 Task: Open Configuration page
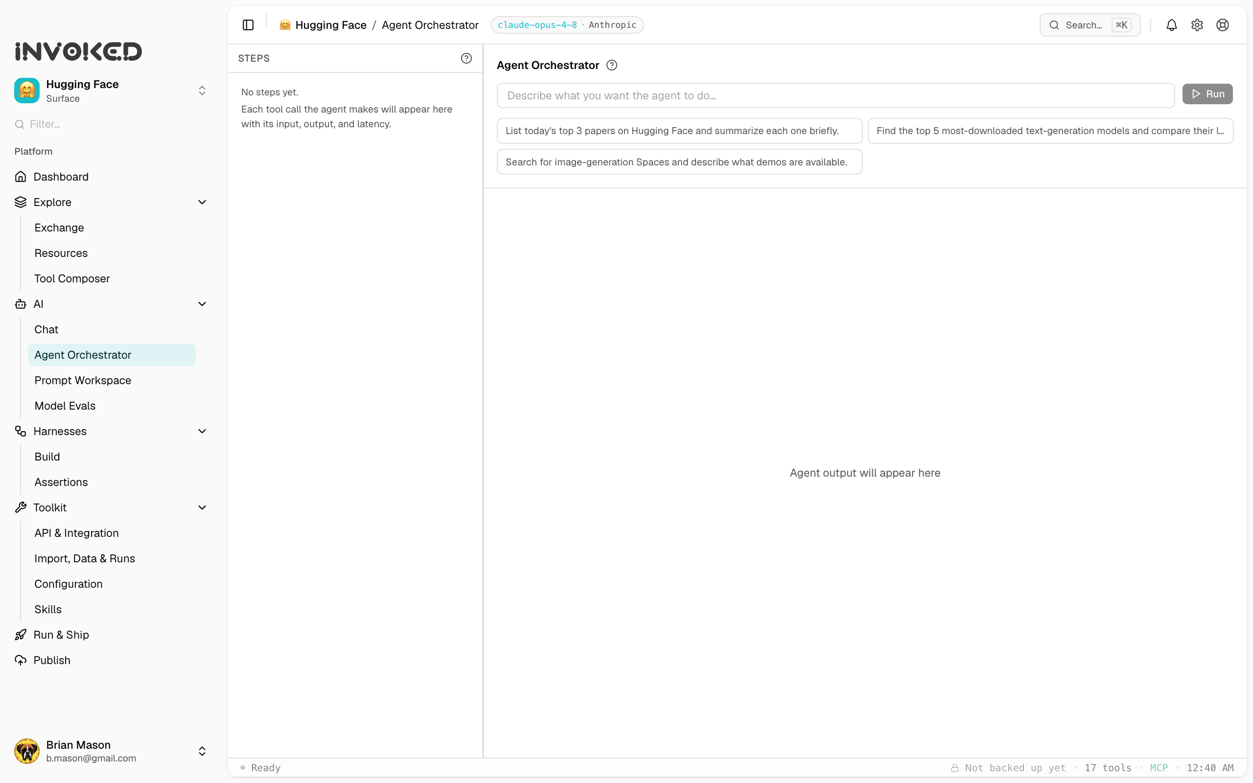(112, 584)
